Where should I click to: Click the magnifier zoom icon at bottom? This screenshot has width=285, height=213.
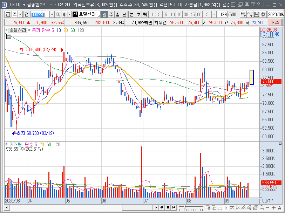tap(262, 207)
